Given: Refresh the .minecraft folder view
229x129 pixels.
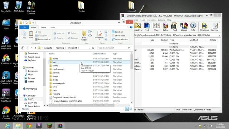Looking at the screenshot, I should [x=93, y=48].
